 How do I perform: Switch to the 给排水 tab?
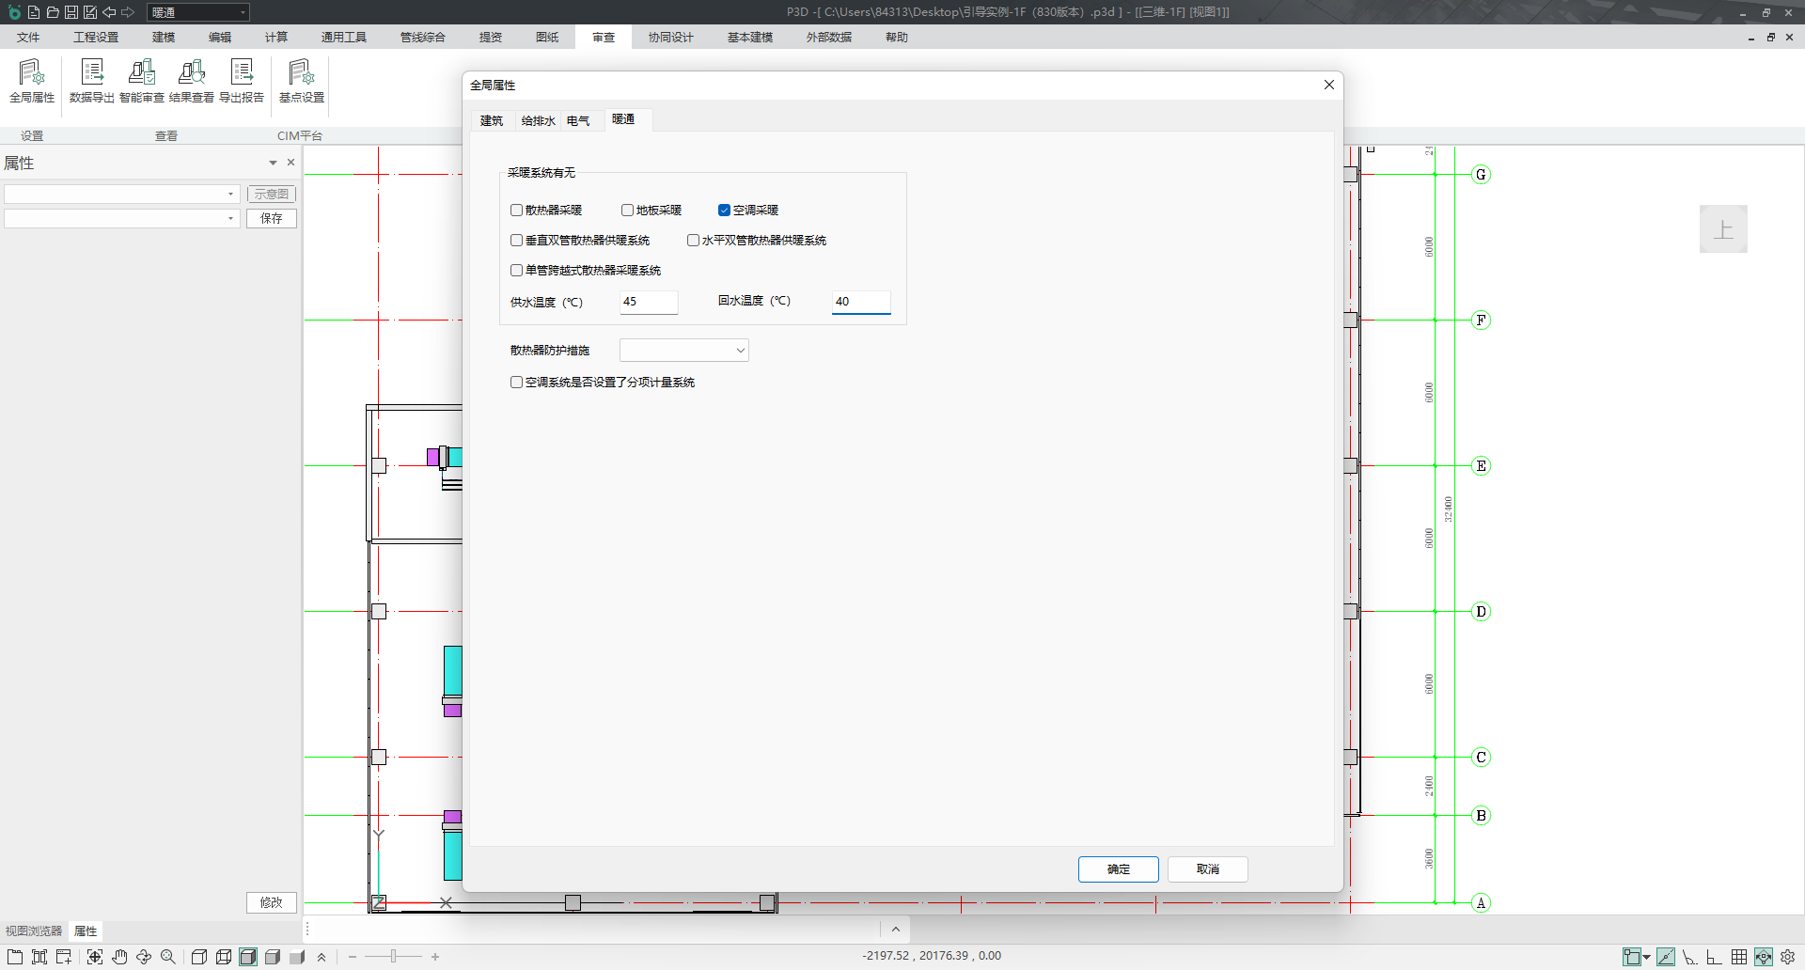point(538,121)
